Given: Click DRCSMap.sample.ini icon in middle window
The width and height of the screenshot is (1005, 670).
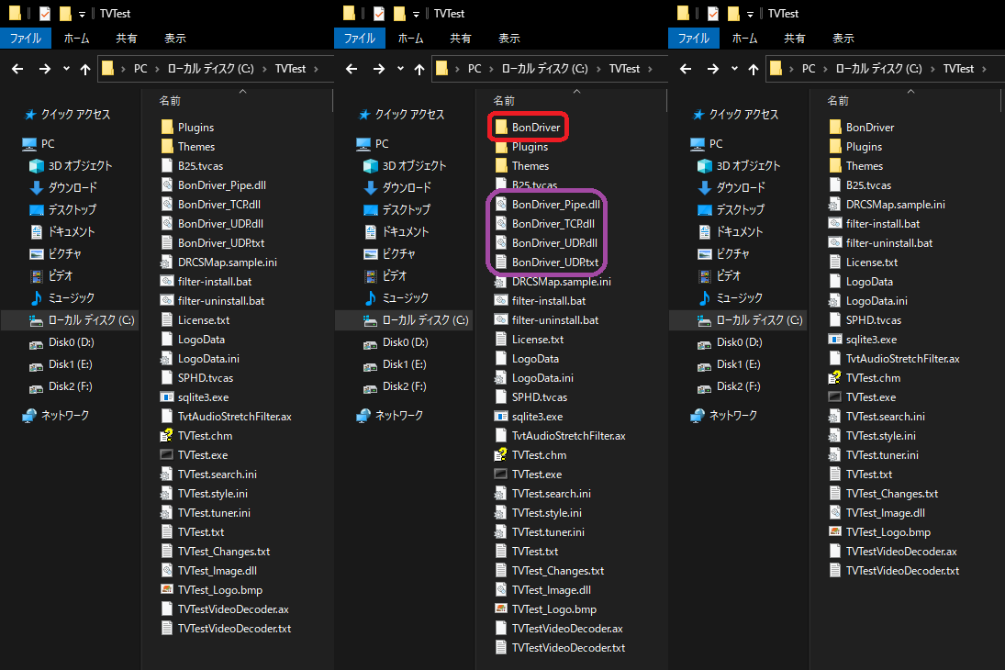Looking at the screenshot, I should point(501,281).
